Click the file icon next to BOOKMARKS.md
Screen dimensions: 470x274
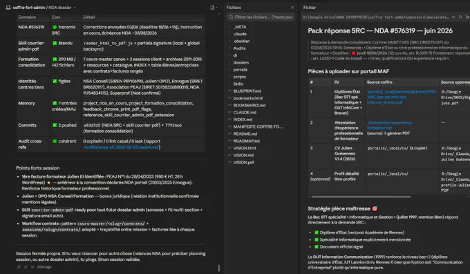229,105
